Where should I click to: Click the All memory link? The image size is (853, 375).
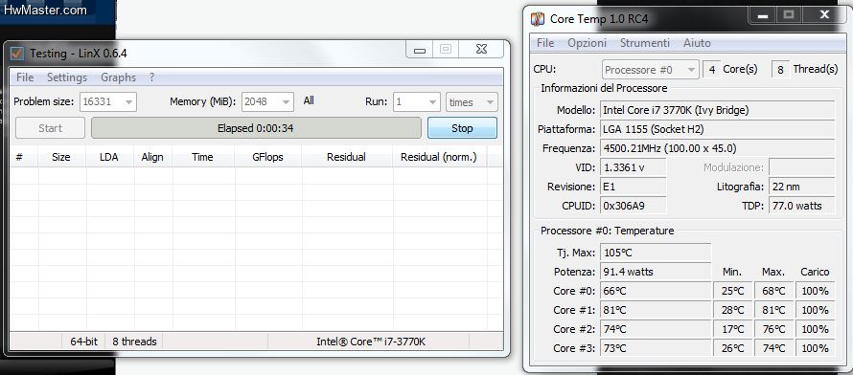[x=309, y=100]
